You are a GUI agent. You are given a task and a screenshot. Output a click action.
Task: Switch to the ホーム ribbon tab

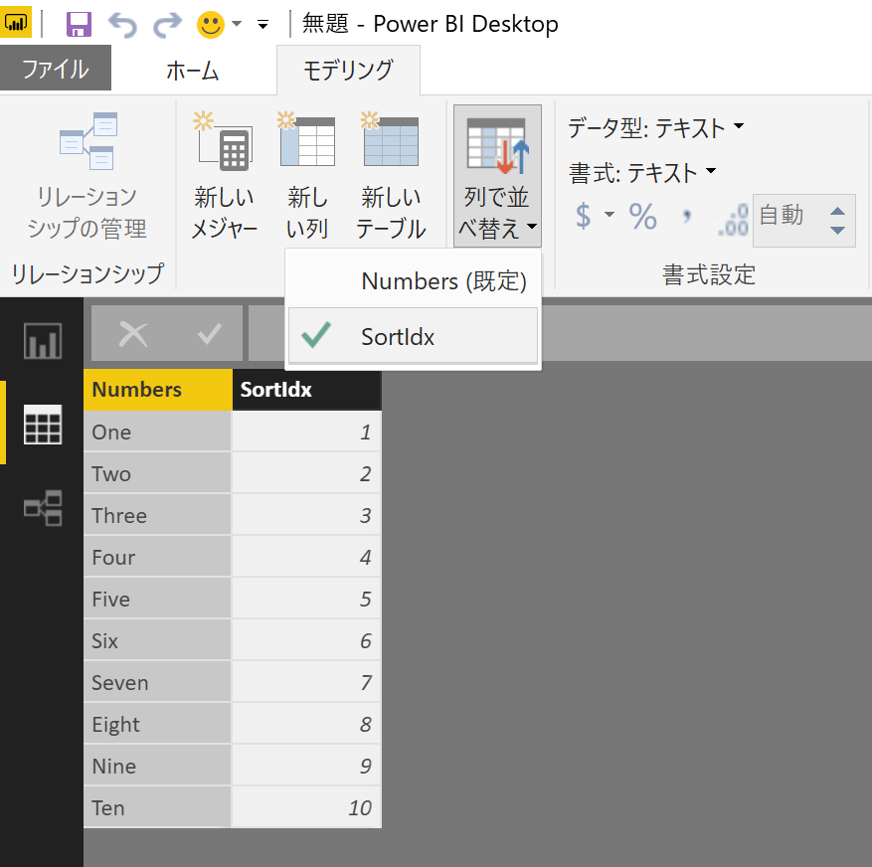tap(193, 71)
